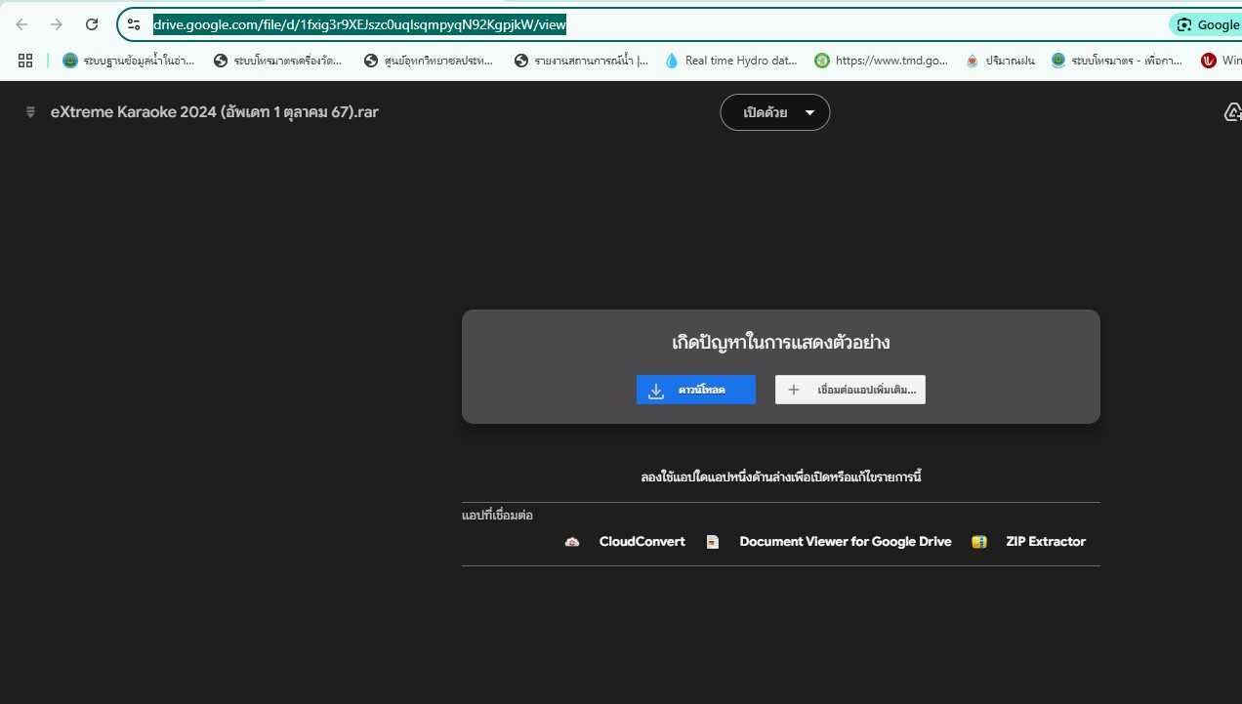Open bookmark รายงานสถานการณ์น้ำ
This screenshot has width=1242, height=704.
point(581,61)
